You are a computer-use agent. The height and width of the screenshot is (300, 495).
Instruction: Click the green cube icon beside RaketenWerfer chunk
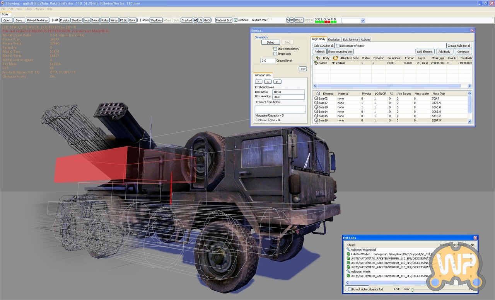348,254
